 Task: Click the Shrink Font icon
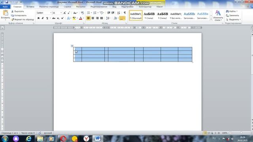click(x=69, y=13)
